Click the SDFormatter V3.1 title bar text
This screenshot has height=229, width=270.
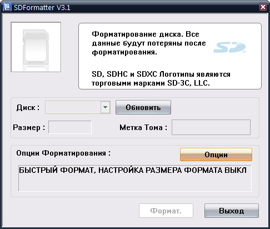coord(42,8)
